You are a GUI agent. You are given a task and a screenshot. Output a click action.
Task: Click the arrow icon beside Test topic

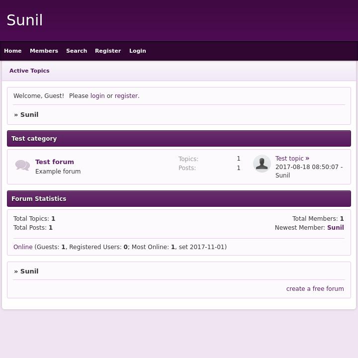307,158
